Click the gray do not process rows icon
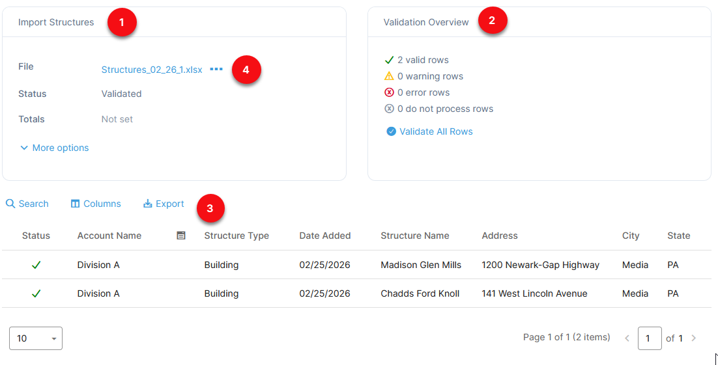 tap(390, 109)
